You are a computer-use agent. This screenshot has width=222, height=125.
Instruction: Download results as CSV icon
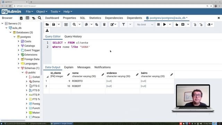47,30
